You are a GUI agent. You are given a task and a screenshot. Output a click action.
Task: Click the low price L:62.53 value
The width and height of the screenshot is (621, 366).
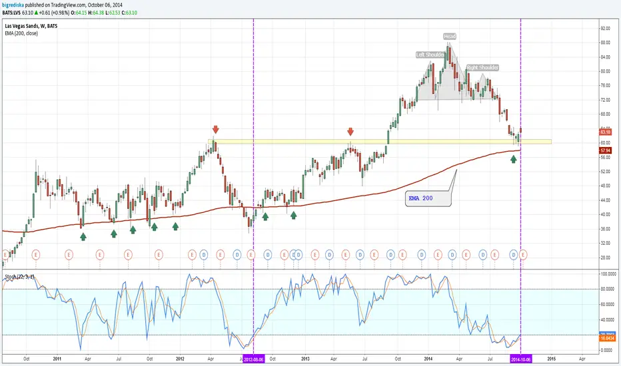(x=112, y=13)
